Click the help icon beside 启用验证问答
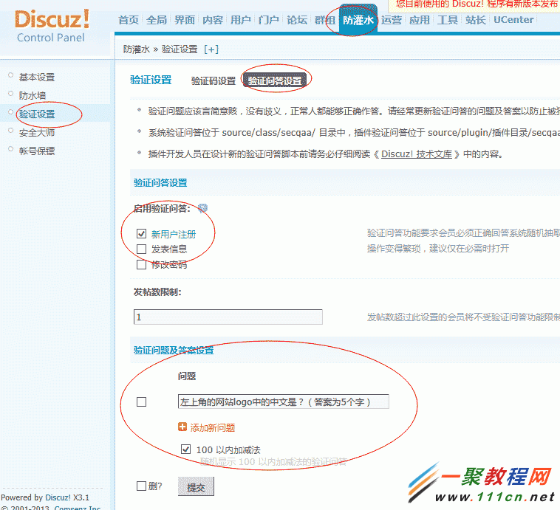560x510 pixels. (203, 209)
